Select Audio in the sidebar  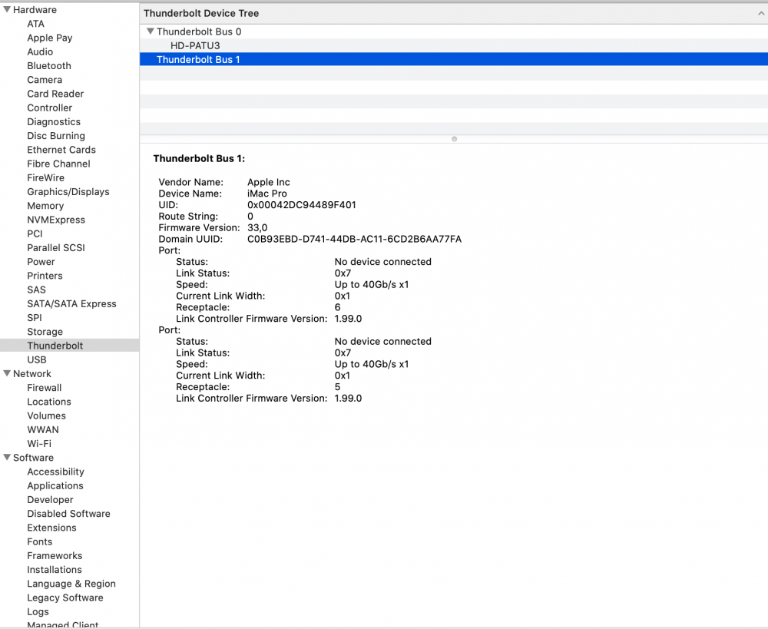[x=40, y=51]
